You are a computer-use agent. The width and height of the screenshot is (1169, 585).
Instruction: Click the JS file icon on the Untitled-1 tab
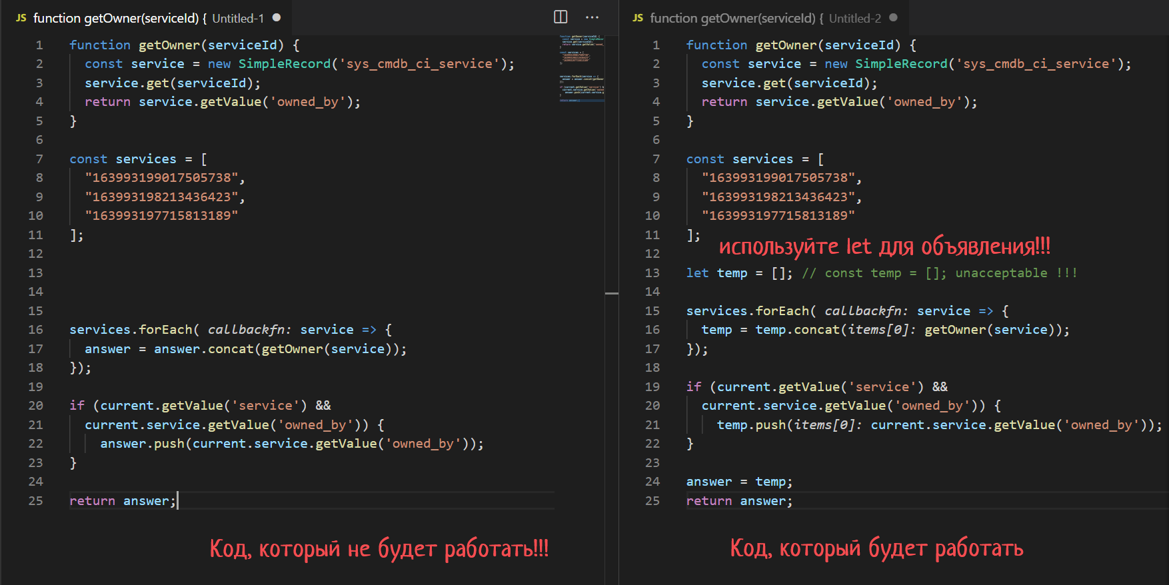[x=21, y=18]
